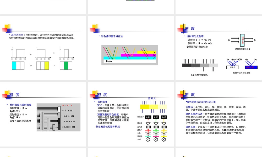Click the caption 反射率及其比较基础

pos(242,73)
